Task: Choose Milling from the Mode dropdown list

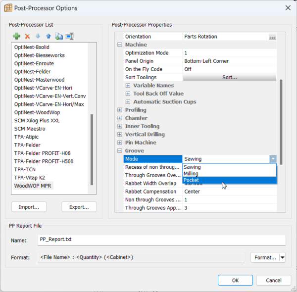Action: (x=191, y=174)
